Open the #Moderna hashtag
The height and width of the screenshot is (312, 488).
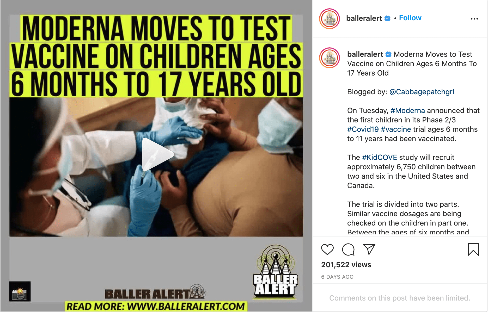[408, 110]
